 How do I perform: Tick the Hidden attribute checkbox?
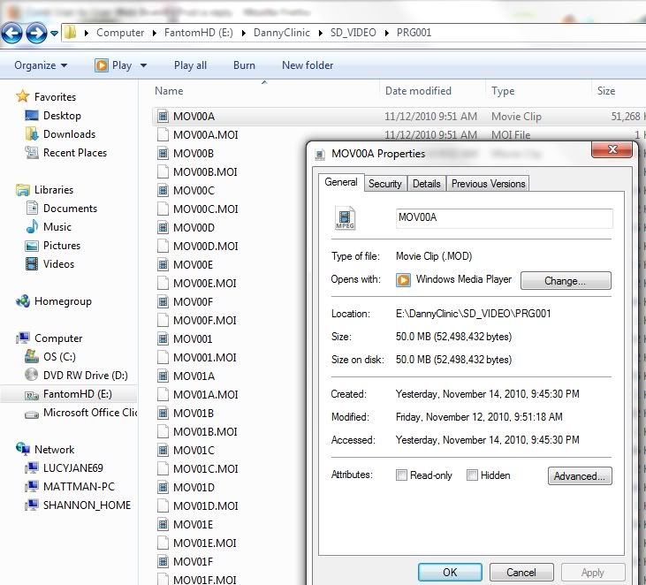pyautogui.click(x=473, y=475)
